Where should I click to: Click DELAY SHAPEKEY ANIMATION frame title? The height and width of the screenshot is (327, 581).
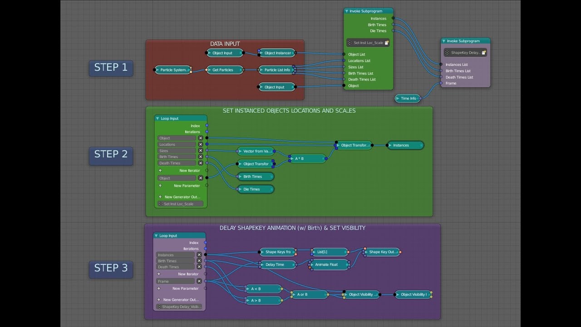click(x=292, y=228)
